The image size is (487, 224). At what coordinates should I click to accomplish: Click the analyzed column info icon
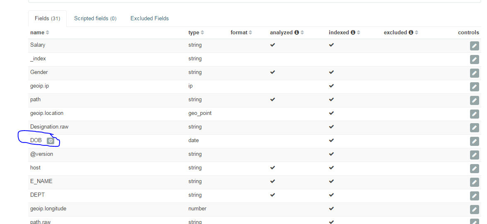point(297,32)
